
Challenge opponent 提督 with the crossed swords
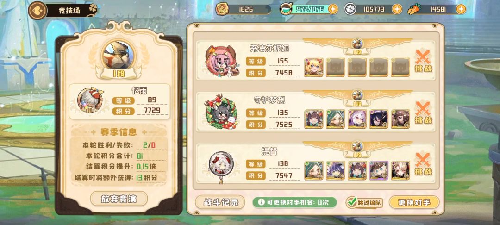point(424,164)
